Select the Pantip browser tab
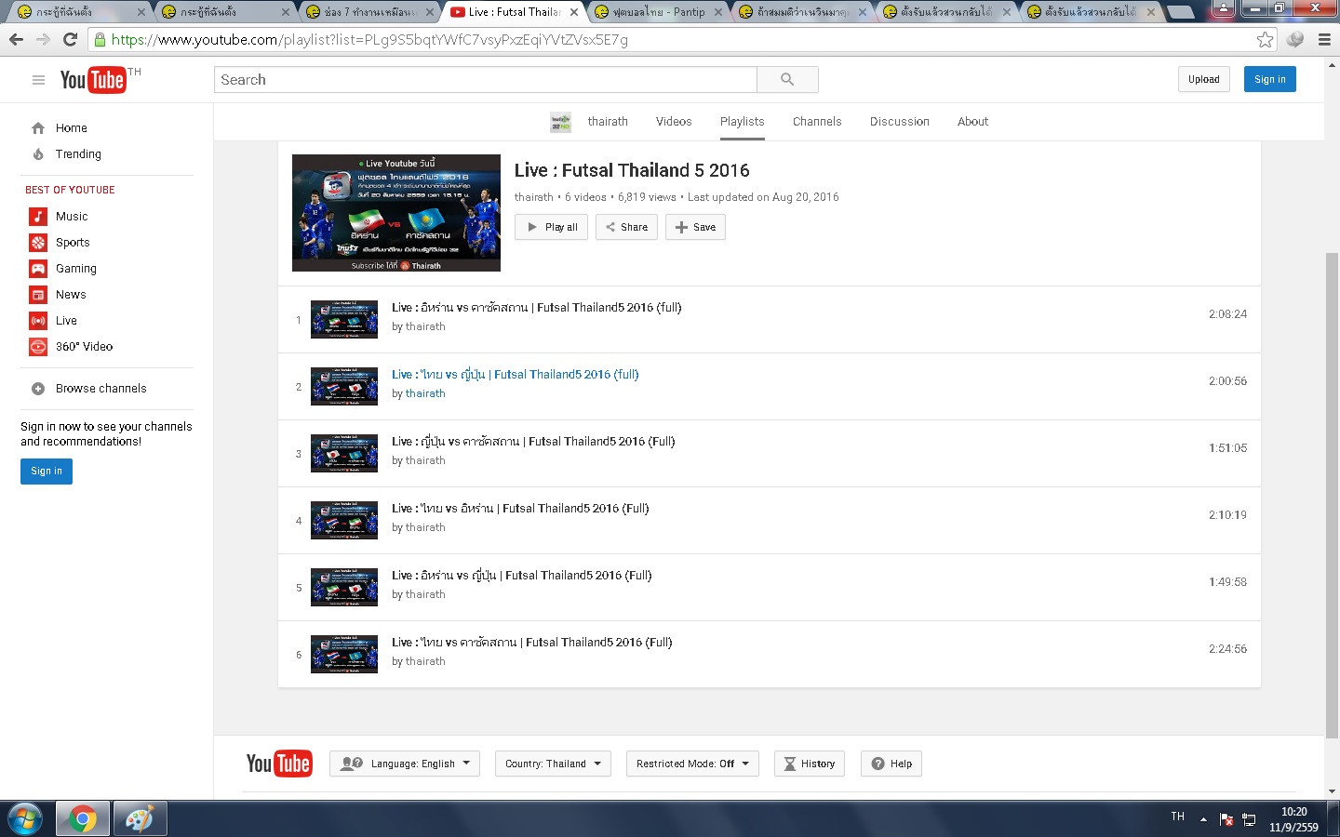 [659, 12]
